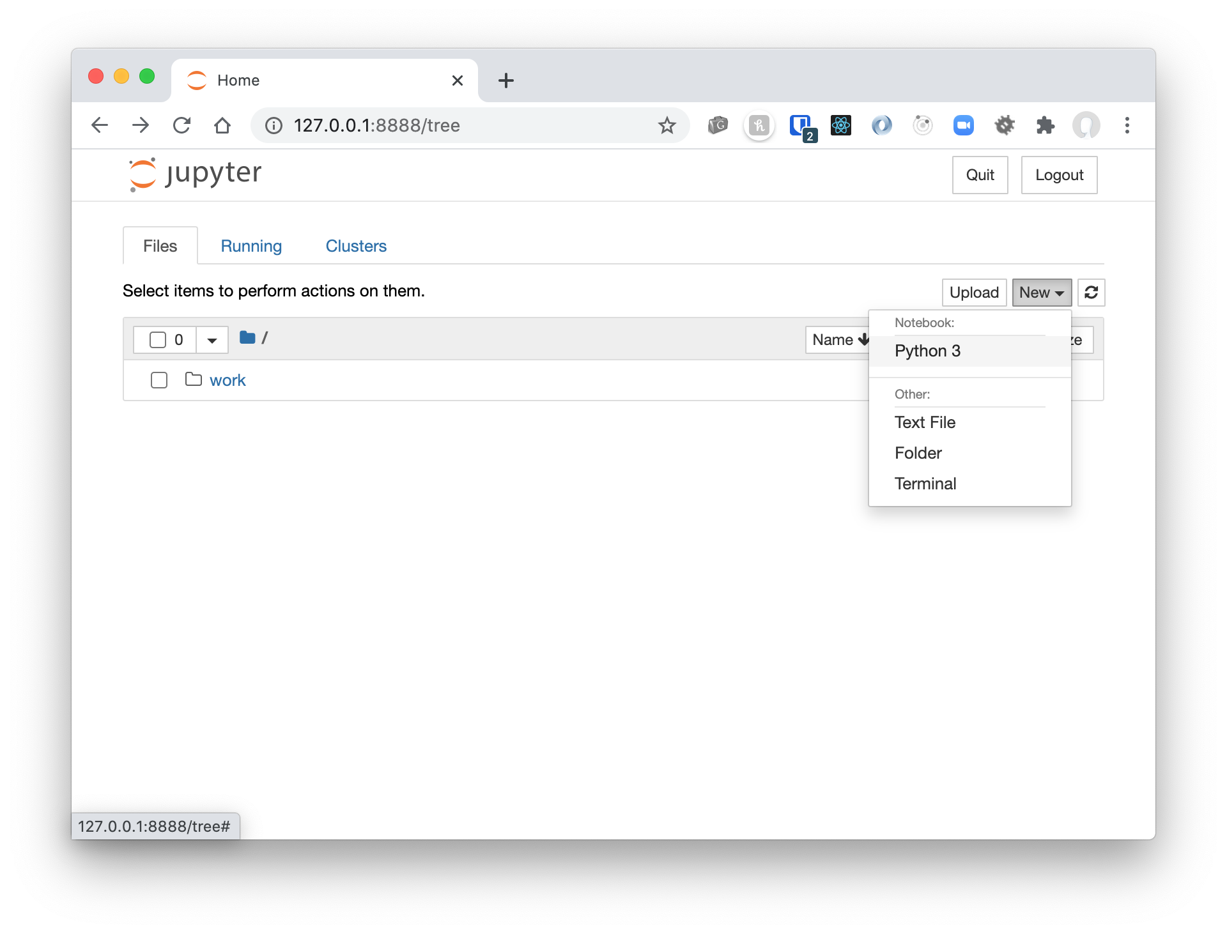Open Chrome's three-dot menu
Viewport: 1227px width, 934px height.
click(x=1127, y=125)
